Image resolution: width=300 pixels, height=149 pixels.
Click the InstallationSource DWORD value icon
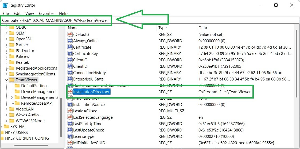tap(70, 104)
